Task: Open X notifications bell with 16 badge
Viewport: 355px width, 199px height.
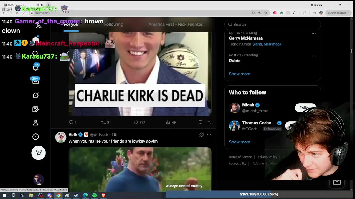Action: [36, 67]
